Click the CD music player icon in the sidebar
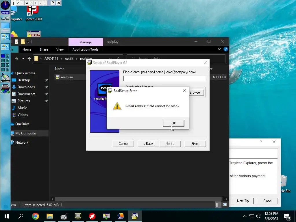Screen dimensions: 296x222 tap(5, 78)
